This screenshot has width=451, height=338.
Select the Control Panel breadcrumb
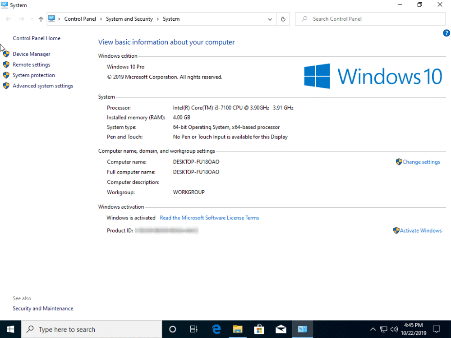point(80,19)
